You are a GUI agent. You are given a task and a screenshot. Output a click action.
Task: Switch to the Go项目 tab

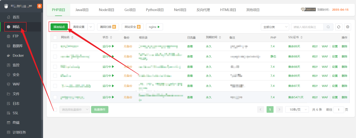(130, 10)
